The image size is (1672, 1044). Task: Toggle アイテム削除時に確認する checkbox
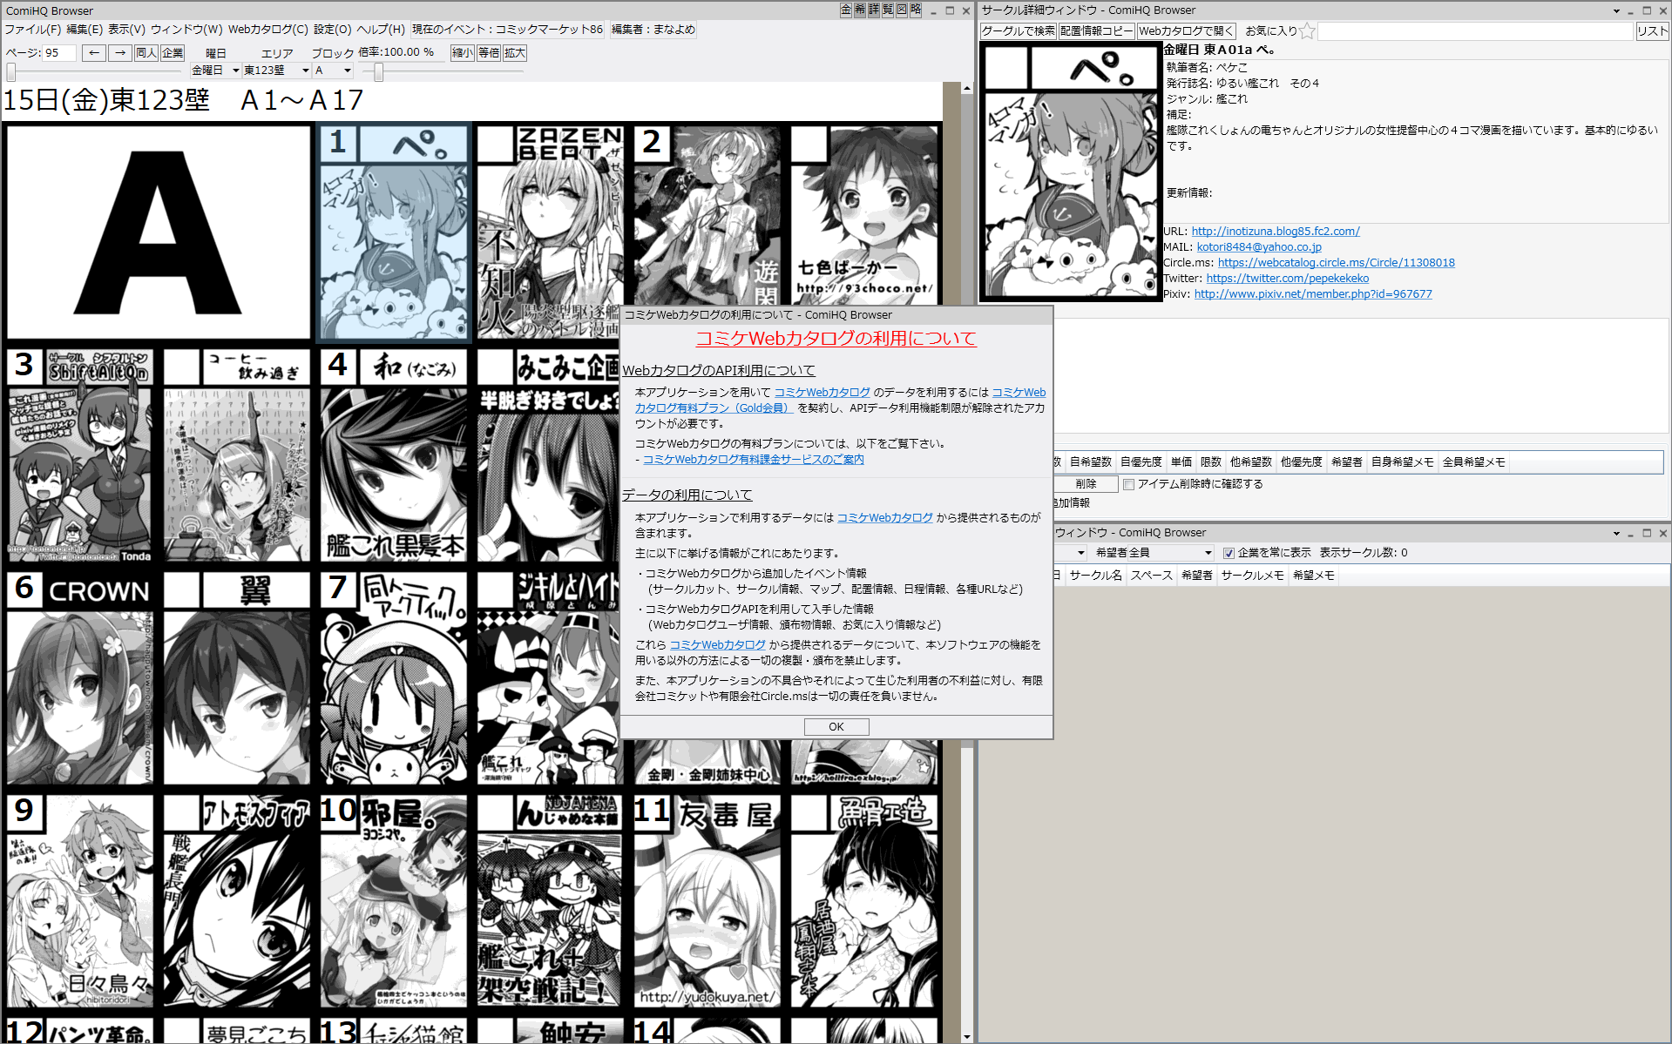(x=1128, y=484)
